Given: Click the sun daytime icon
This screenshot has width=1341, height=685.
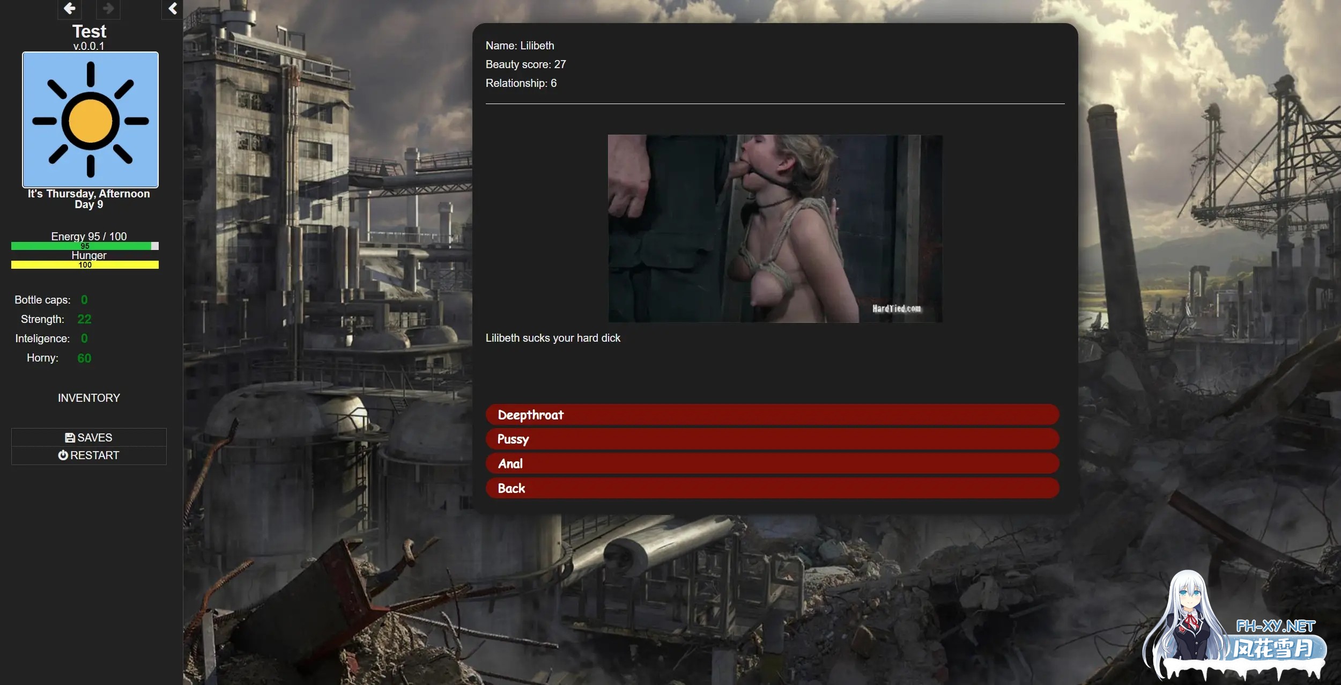Looking at the screenshot, I should click(90, 120).
